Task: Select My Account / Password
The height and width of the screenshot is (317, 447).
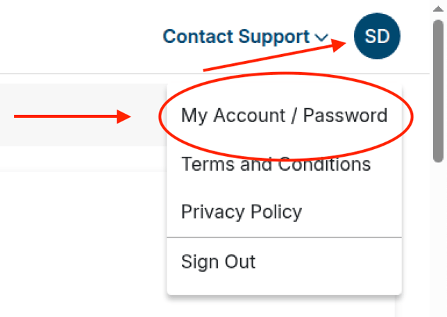Action: 284,115
